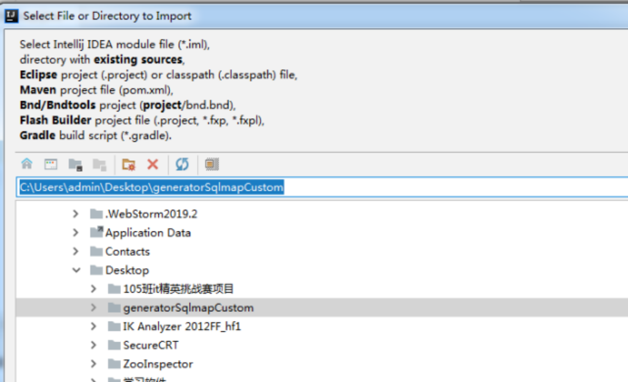This screenshot has height=382, width=628.
Task: Expand the generatorSqlmapCustom folder
Action: pyautogui.click(x=94, y=308)
